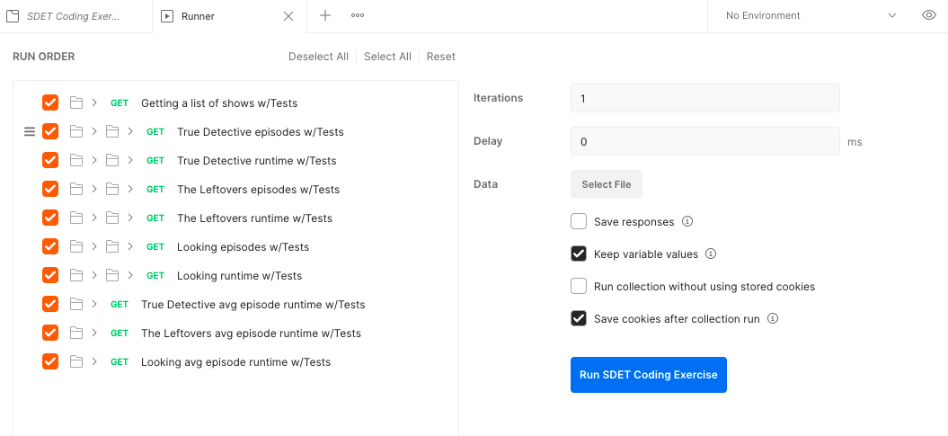
Task: Click the folder icon for Getting a list of shows
Action: 75,102
